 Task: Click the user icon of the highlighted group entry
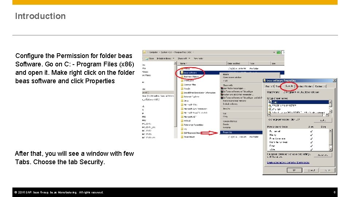pos(270,102)
